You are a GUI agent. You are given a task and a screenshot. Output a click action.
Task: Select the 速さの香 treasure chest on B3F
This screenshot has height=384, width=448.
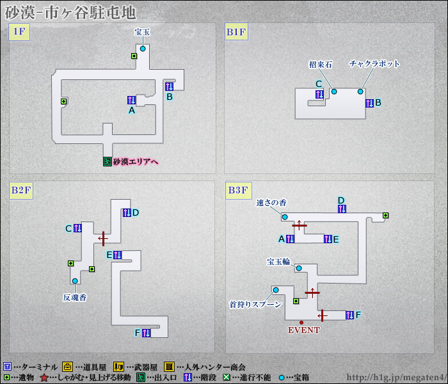pyautogui.click(x=285, y=217)
